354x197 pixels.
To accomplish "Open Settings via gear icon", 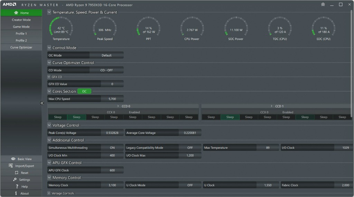I will click(x=15, y=179).
